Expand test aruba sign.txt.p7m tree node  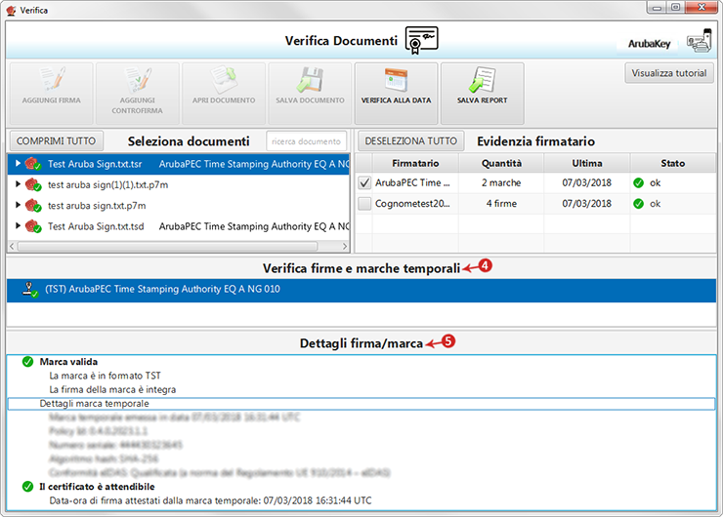(x=18, y=205)
